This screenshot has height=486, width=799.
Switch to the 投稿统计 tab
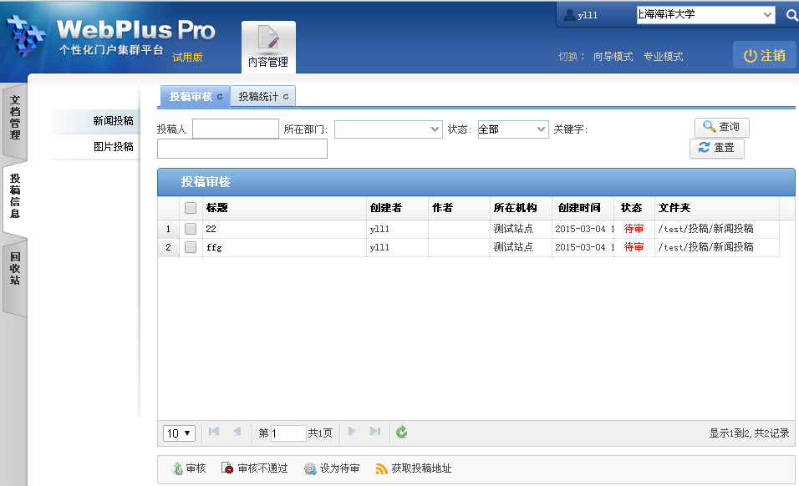262,97
